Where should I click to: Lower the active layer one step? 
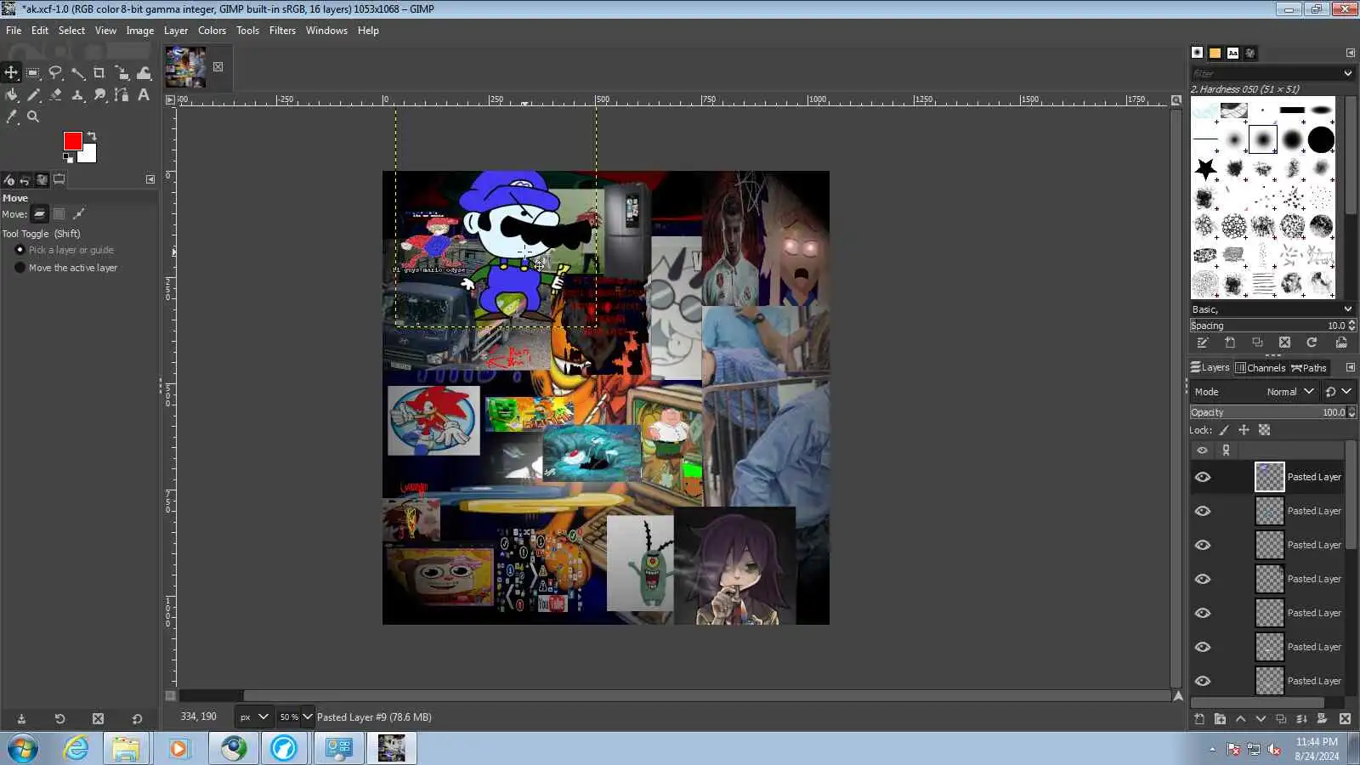1261,719
